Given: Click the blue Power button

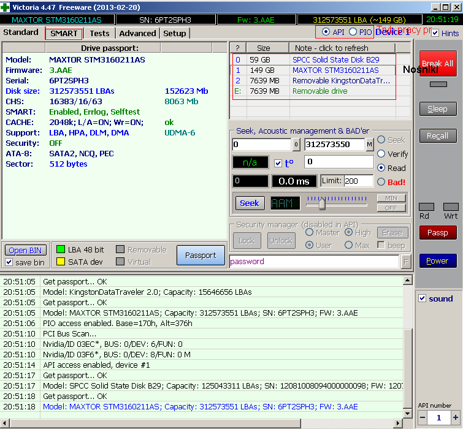Looking at the screenshot, I should (438, 261).
